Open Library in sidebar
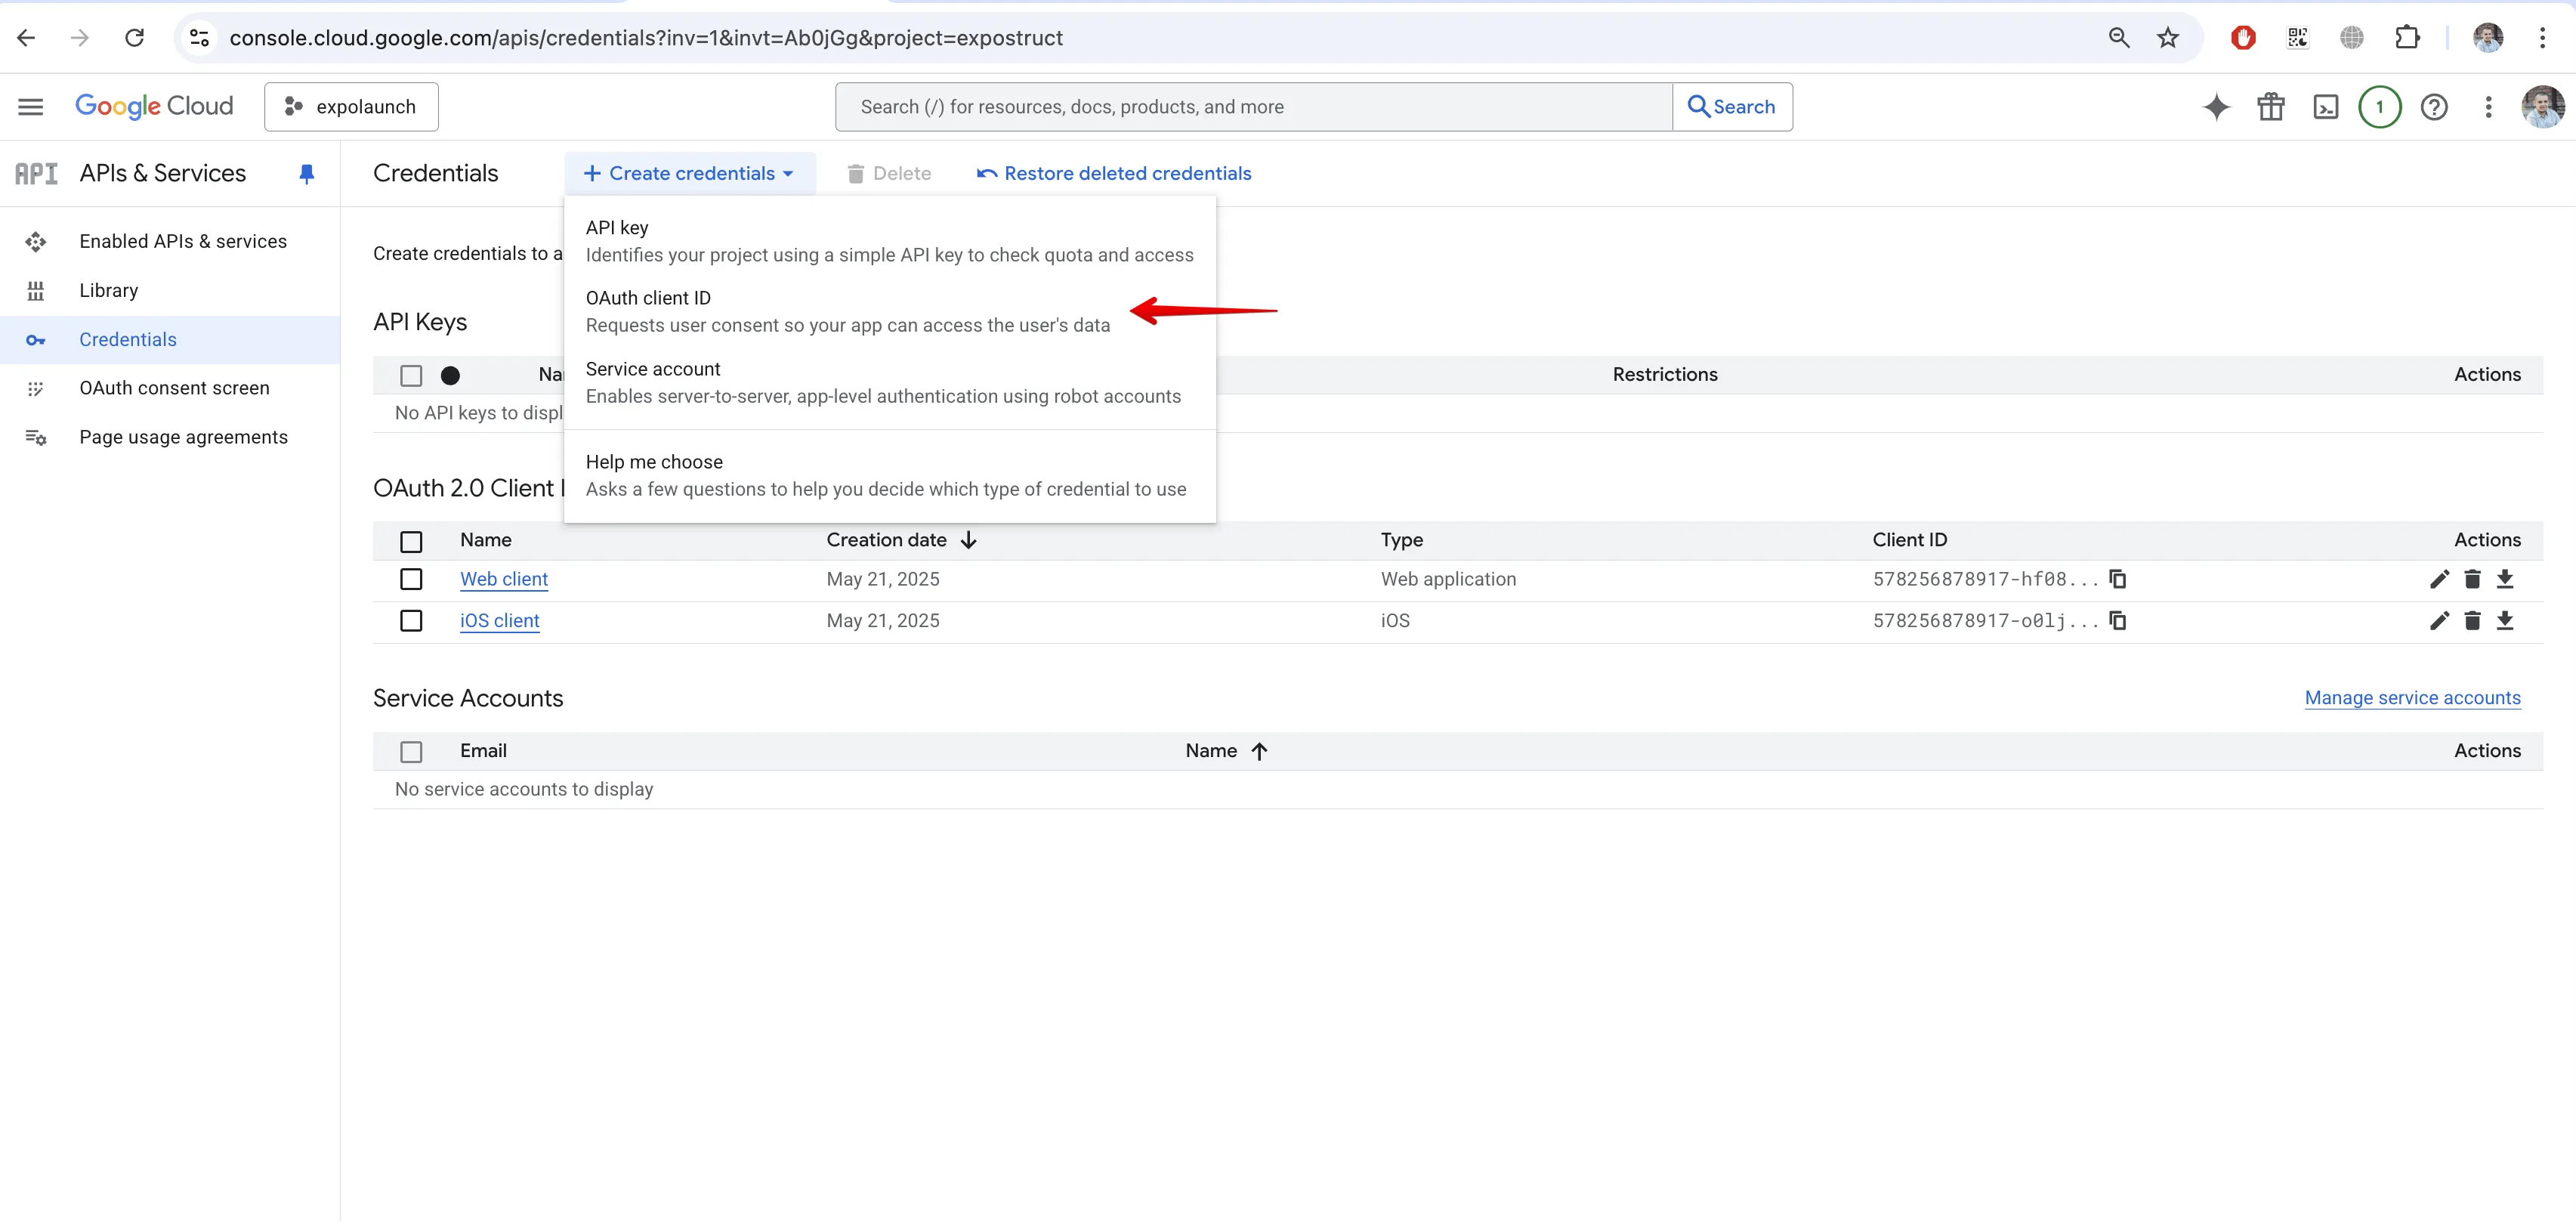The image size is (2576, 1221). [170, 290]
